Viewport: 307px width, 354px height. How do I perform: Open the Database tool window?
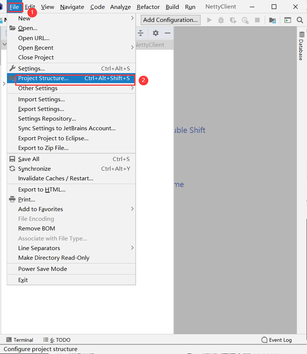coord(301,46)
